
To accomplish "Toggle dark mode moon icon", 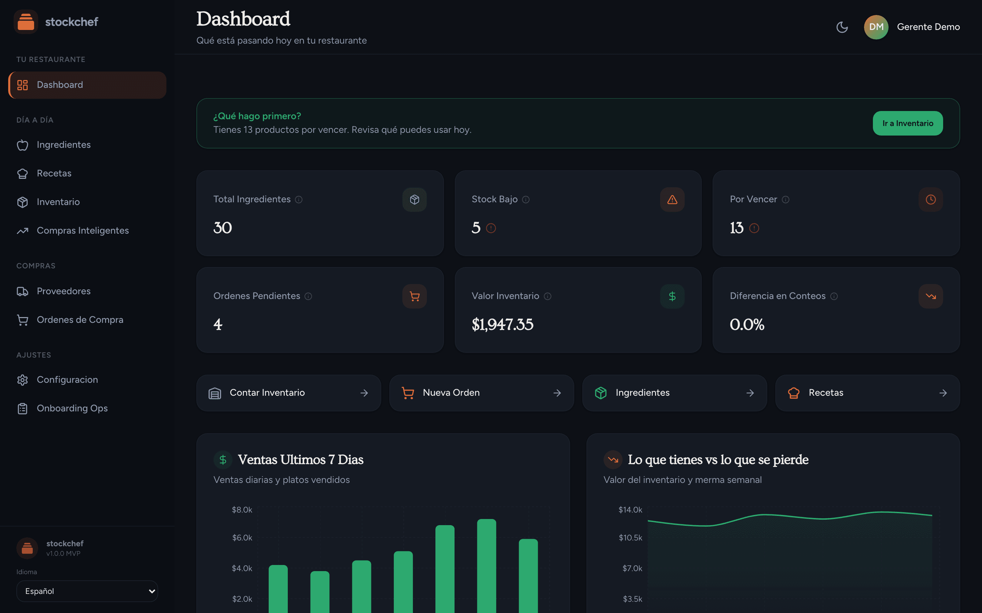I will [x=842, y=27].
